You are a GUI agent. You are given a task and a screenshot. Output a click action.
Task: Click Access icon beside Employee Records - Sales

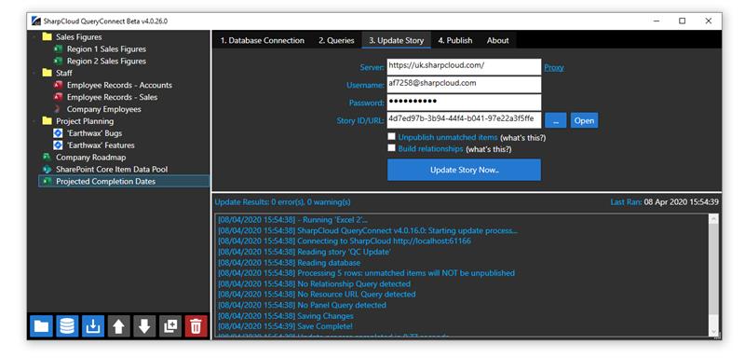(58, 97)
